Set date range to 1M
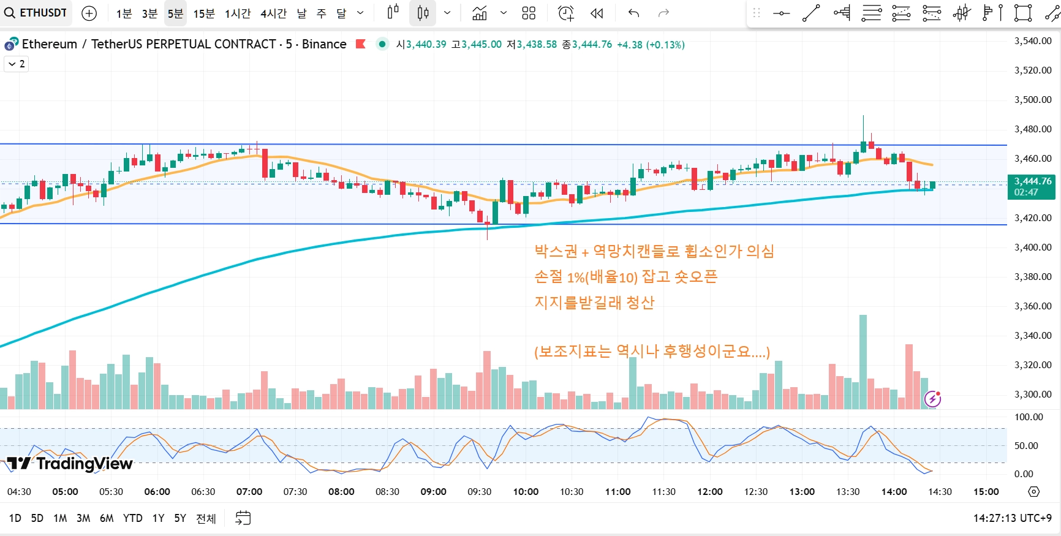 point(60,518)
